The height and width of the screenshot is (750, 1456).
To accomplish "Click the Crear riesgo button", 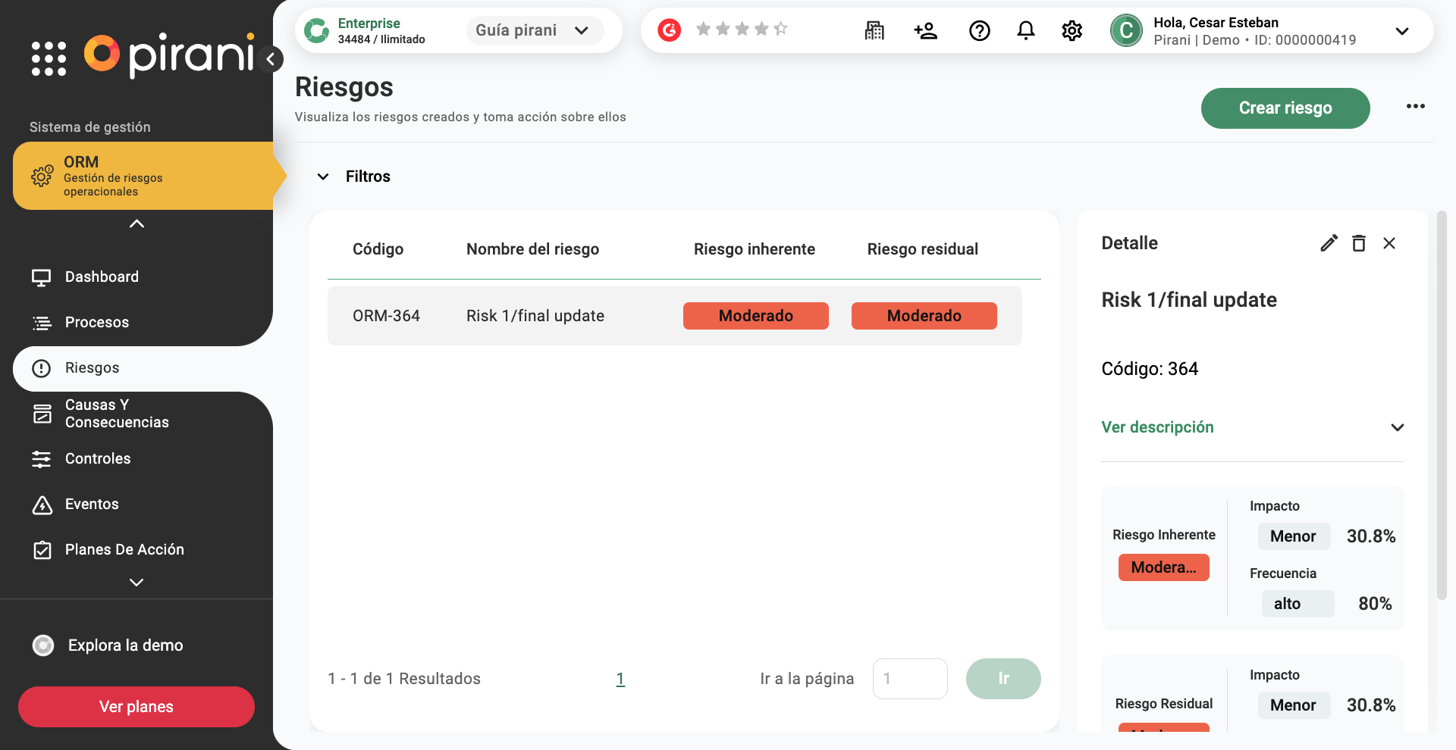I will click(x=1285, y=108).
